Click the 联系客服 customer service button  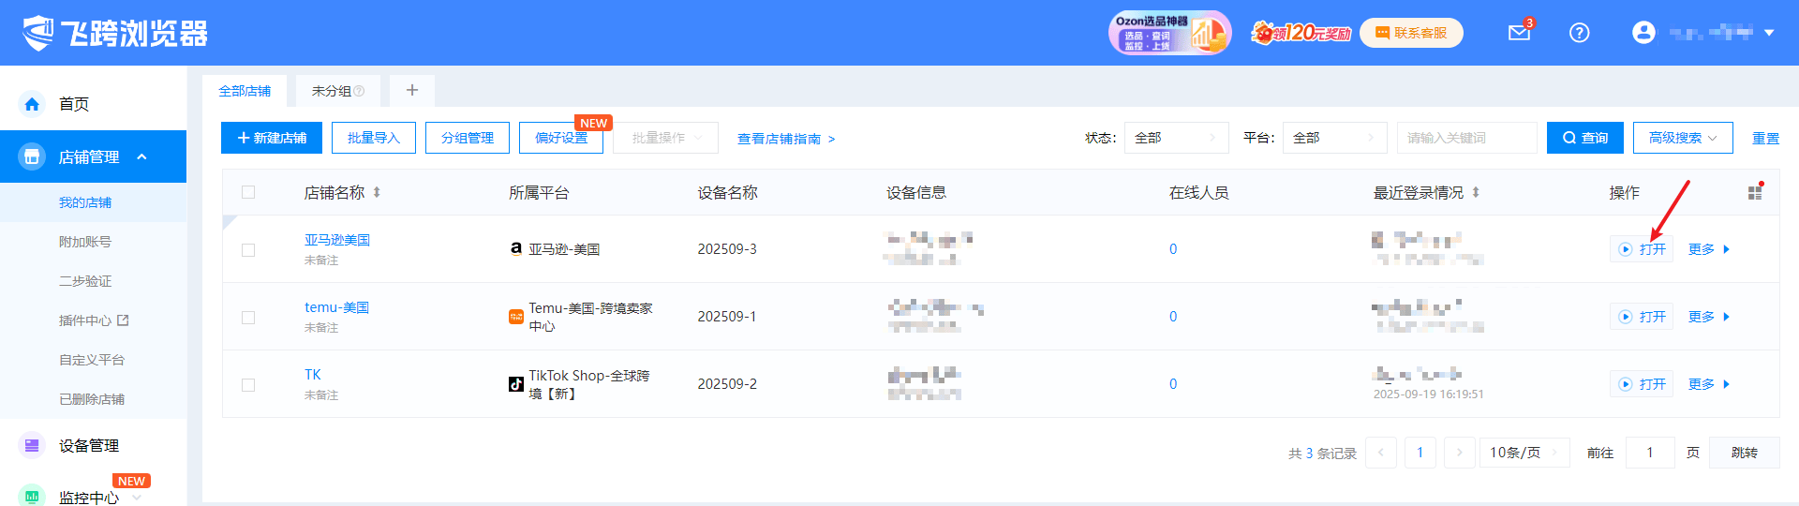[x=1411, y=33]
